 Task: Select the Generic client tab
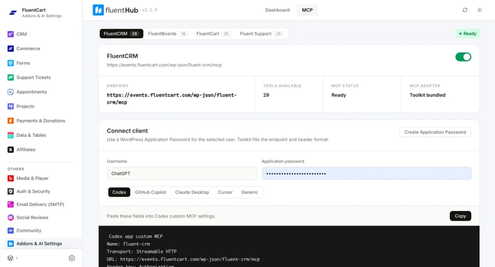[x=250, y=192]
